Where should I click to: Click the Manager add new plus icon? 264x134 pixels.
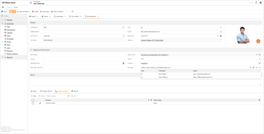(257, 68)
